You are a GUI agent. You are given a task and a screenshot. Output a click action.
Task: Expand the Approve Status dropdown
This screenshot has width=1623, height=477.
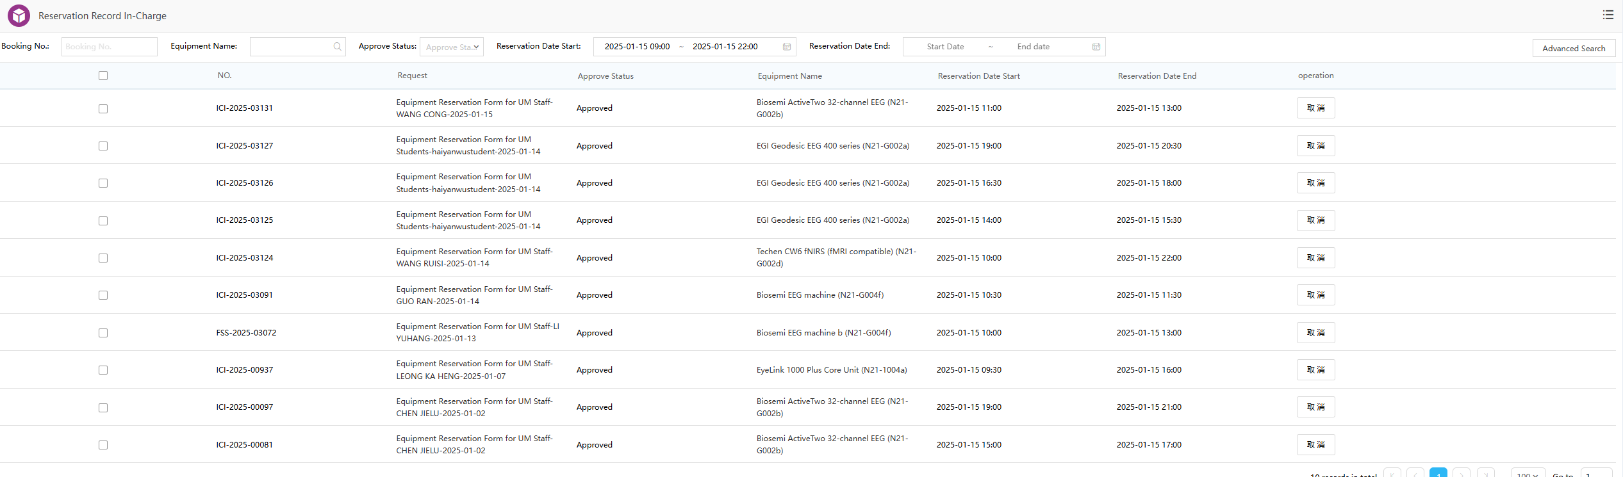[x=451, y=47]
